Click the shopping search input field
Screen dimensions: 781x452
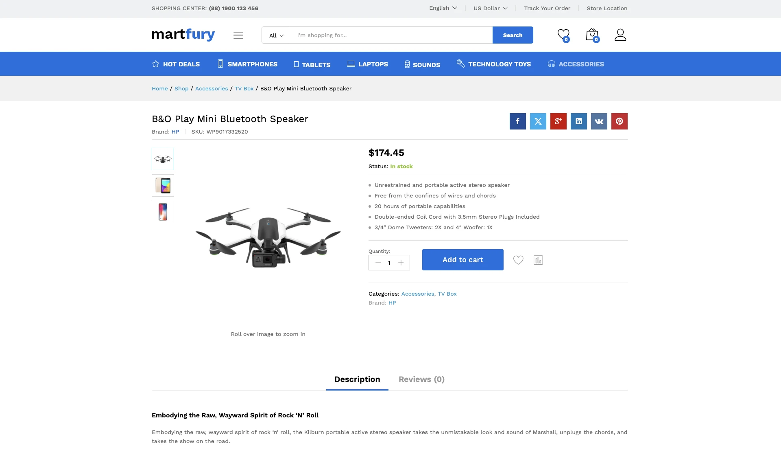(x=390, y=35)
